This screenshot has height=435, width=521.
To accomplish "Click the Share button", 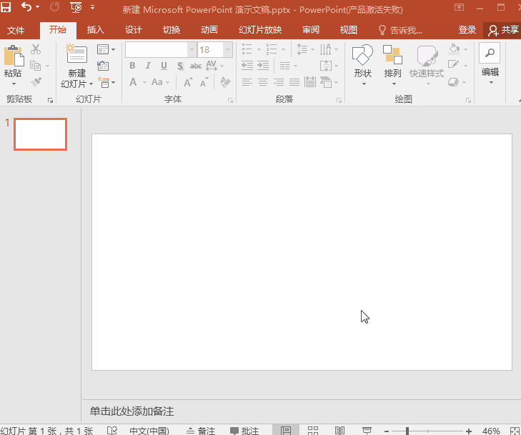I will (503, 30).
